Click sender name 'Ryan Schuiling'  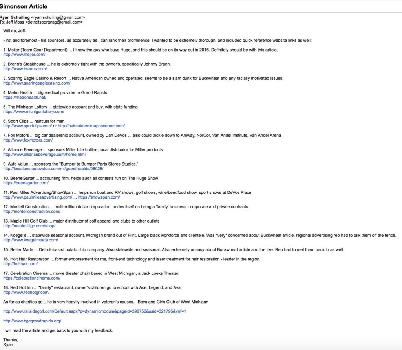point(15,17)
